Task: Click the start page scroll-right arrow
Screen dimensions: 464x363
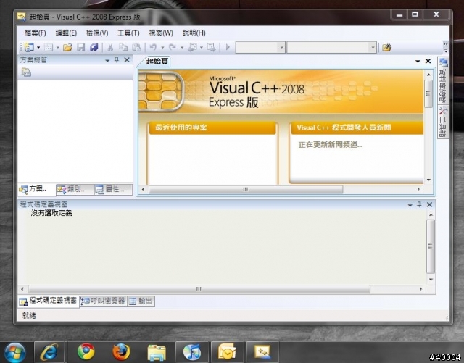Action: 419,189
